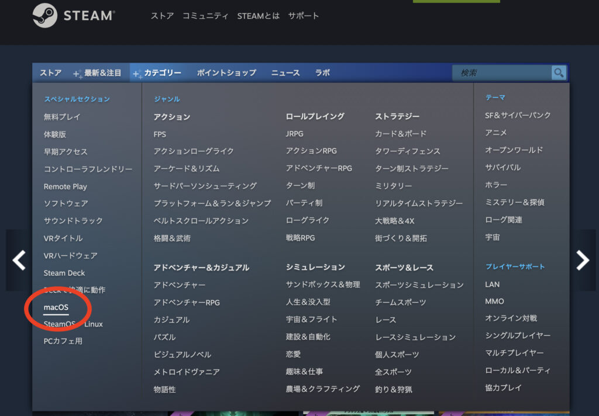Select 格闘&武術 genre
The width and height of the screenshot is (599, 416).
click(x=172, y=238)
